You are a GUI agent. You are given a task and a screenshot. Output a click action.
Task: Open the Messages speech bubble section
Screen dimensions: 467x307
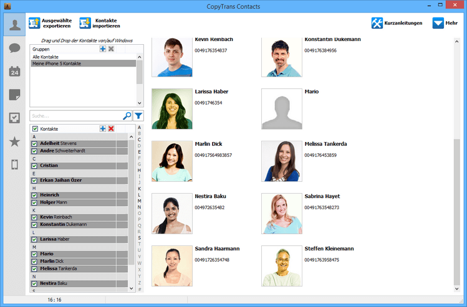point(14,48)
